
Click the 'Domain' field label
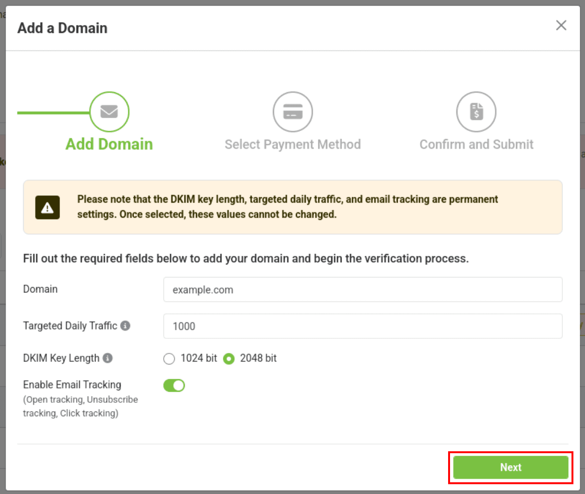pyautogui.click(x=40, y=289)
